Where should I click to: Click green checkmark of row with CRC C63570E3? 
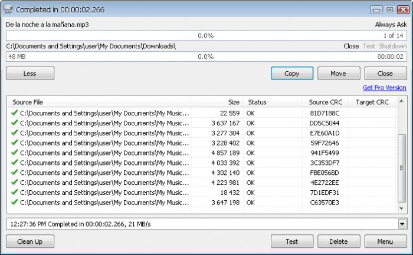coord(15,202)
